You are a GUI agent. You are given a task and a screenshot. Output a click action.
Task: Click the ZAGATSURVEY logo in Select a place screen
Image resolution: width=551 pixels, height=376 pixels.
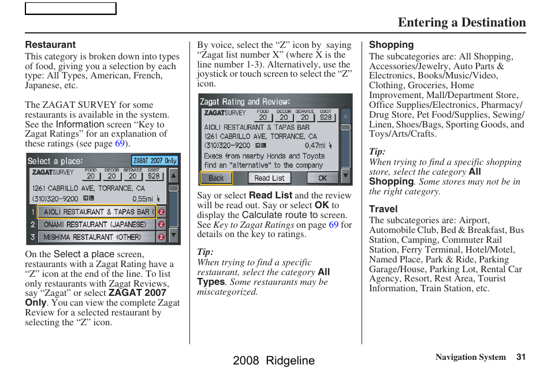[x=53, y=172]
